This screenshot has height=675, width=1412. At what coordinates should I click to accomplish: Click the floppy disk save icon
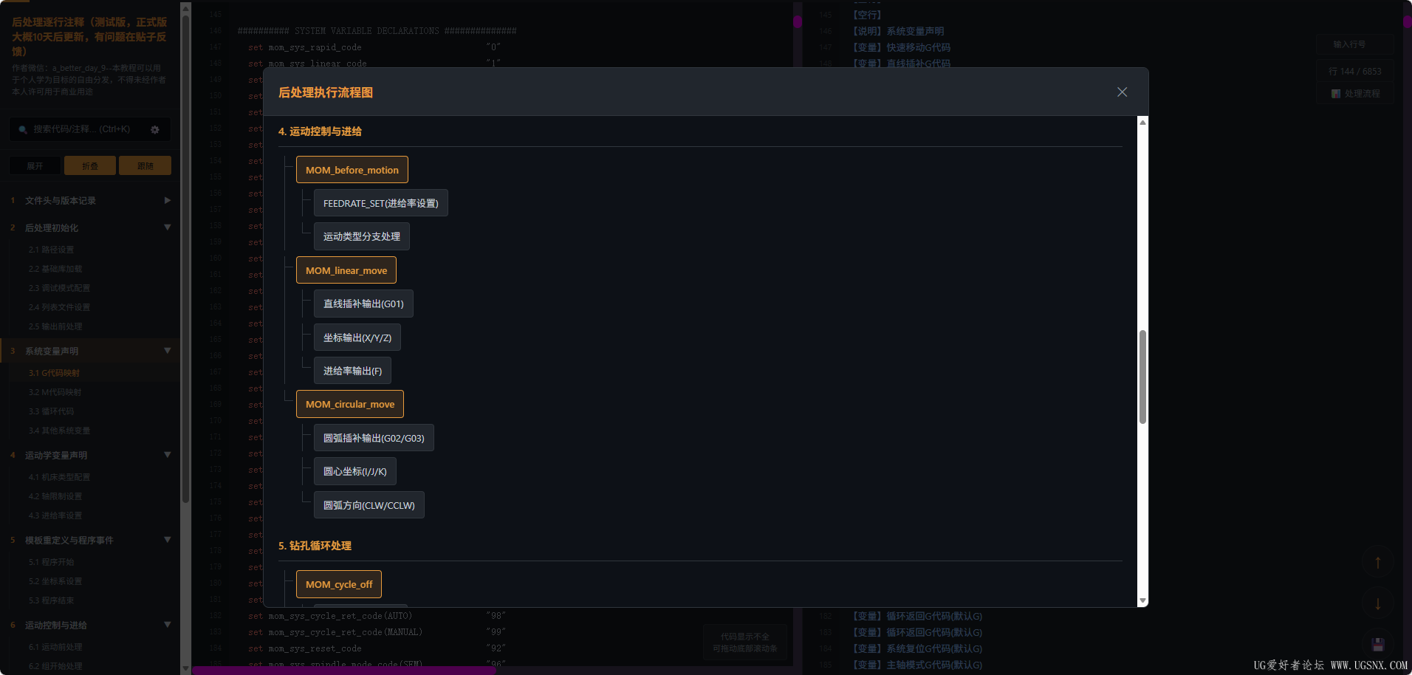[1377, 644]
